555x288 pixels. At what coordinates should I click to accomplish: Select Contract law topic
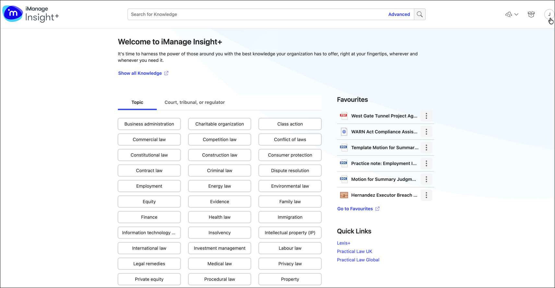tap(149, 171)
